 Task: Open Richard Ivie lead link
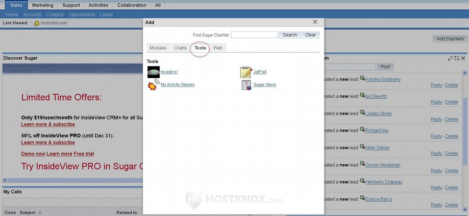click(x=377, y=130)
